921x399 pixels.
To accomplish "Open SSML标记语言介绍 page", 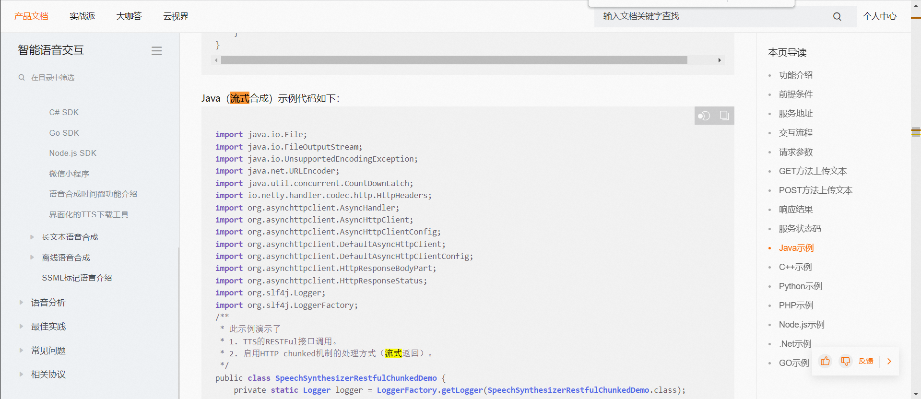I will [77, 278].
